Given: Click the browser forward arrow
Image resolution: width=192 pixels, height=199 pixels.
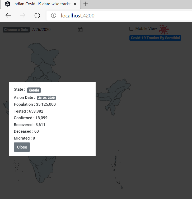Looking at the screenshot, I should 23,16.
